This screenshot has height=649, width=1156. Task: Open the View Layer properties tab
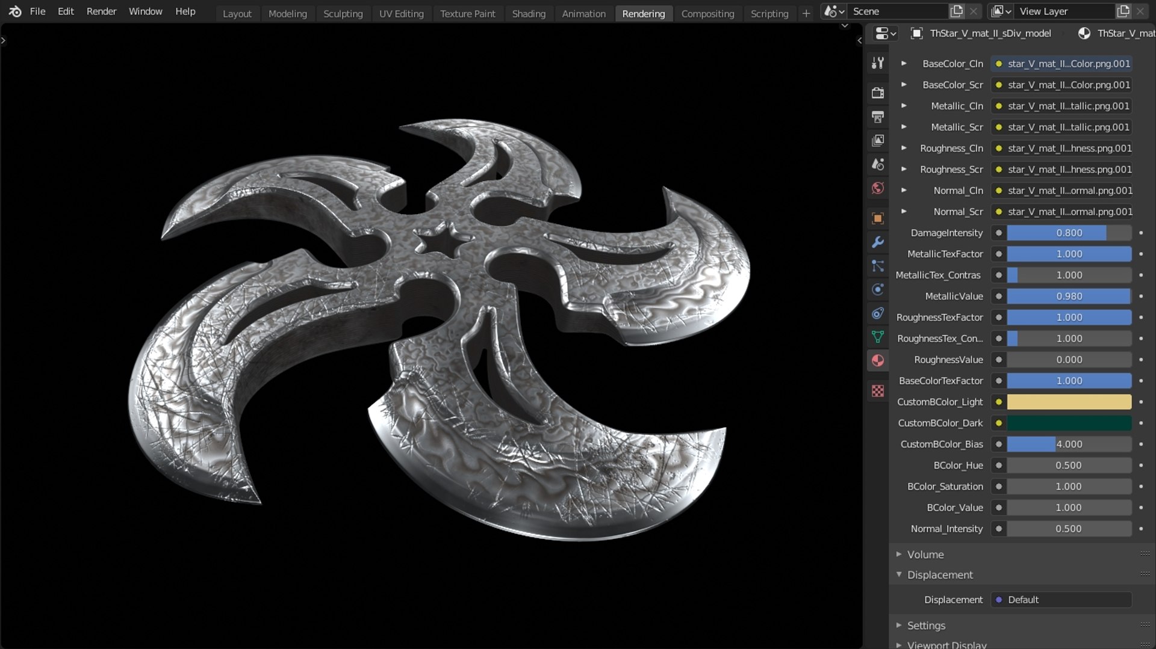(878, 141)
